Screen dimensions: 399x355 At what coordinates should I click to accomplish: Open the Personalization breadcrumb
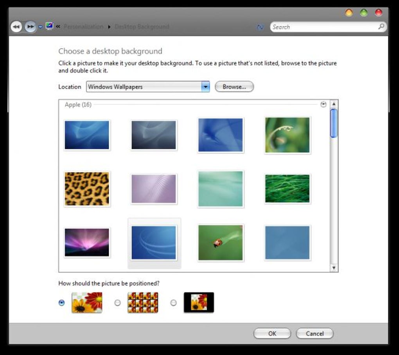(83, 27)
